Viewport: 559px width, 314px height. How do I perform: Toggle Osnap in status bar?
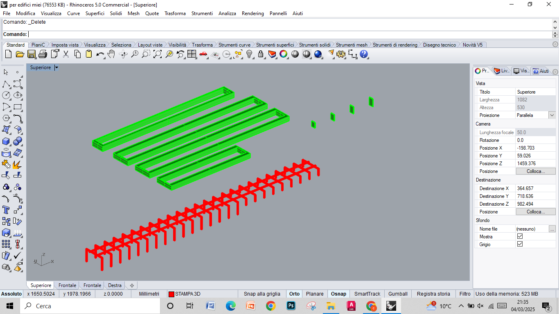(x=338, y=294)
